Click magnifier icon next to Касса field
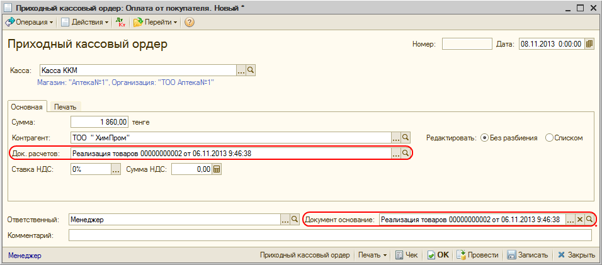Image resolution: width=602 pixels, height=265 pixels. [250, 70]
